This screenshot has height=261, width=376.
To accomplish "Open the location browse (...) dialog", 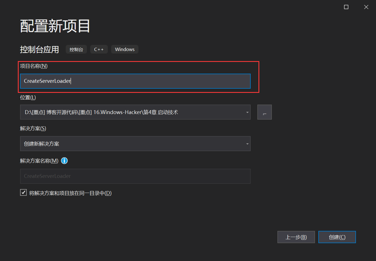I will click(x=264, y=112).
